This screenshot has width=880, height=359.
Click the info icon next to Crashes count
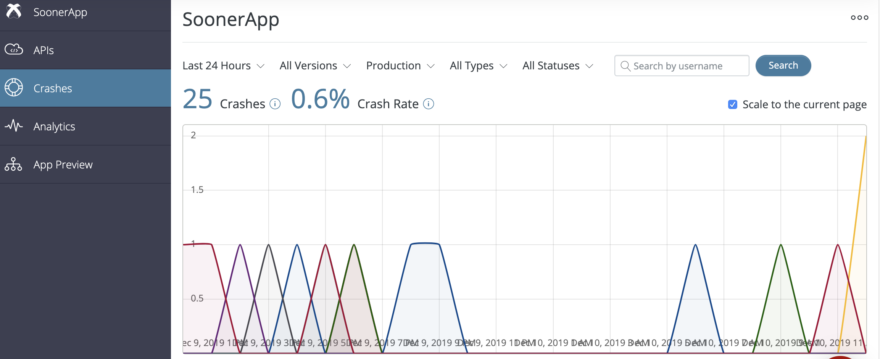pos(275,104)
